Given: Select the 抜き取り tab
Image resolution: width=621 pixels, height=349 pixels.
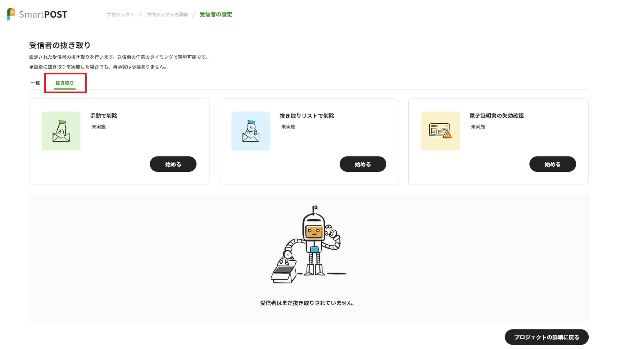Looking at the screenshot, I should coord(65,83).
